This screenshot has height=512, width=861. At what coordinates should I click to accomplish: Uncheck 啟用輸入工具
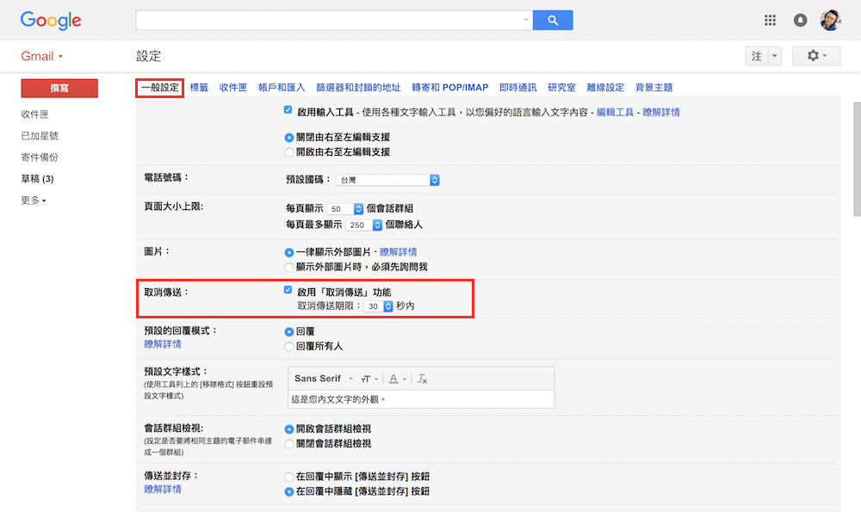tap(287, 109)
